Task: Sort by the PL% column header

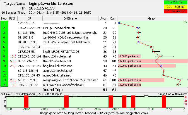Action: pyautogui.click(x=12, y=18)
